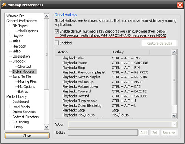
Task: Select "Playback: Open file dialog" row
Action: tap(114, 105)
